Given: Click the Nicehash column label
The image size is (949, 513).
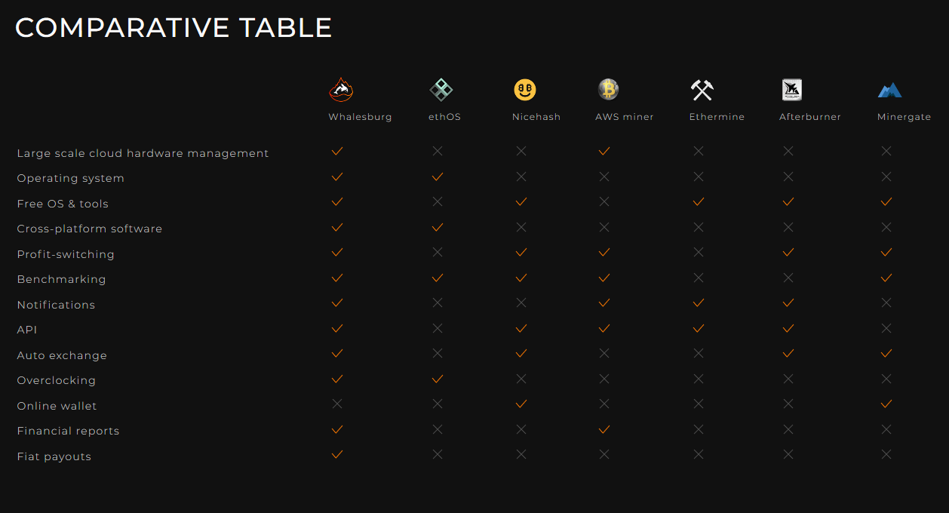Looking at the screenshot, I should click(536, 117).
